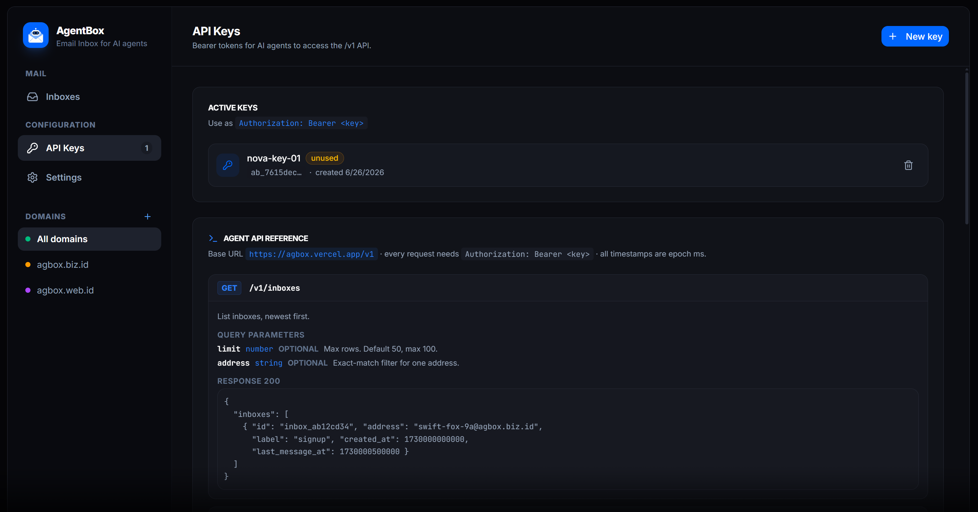
Task: Click the key icon beside API Keys
Action: [33, 148]
